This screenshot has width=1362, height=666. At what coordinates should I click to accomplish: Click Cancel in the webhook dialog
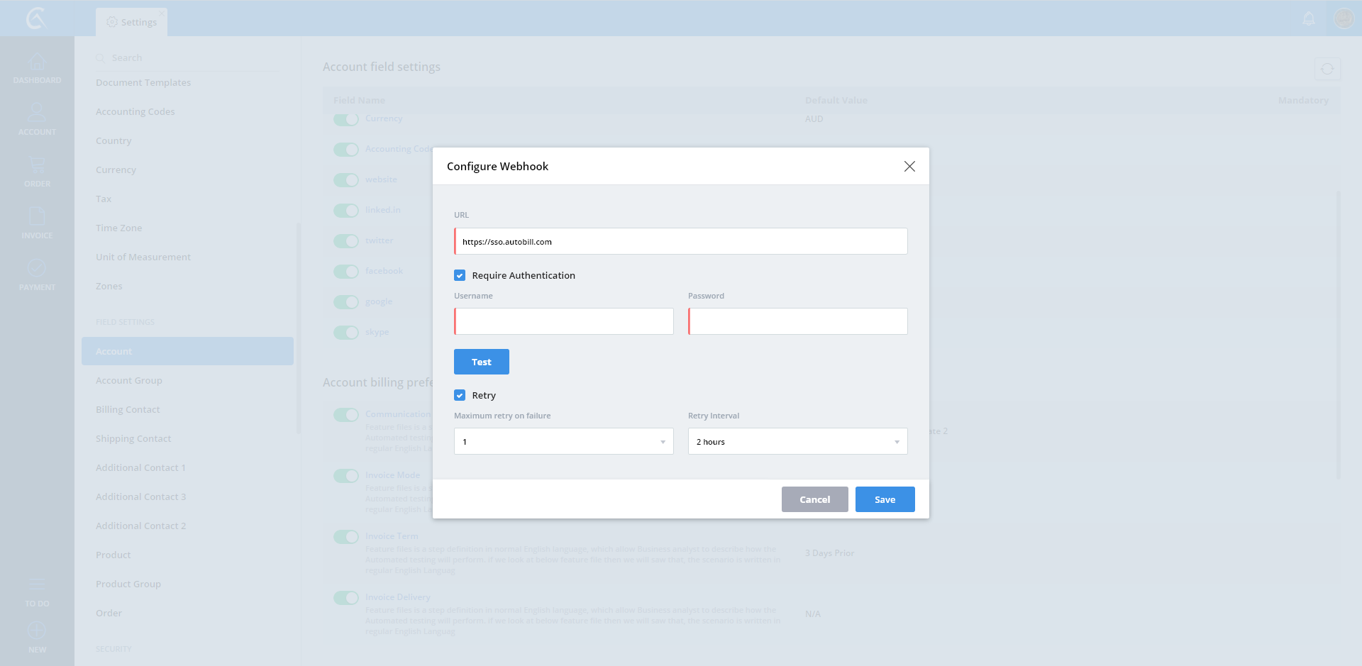pos(814,499)
